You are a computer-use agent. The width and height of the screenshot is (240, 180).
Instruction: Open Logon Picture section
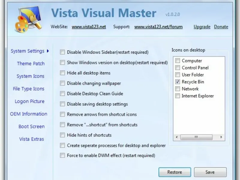pos(29,101)
